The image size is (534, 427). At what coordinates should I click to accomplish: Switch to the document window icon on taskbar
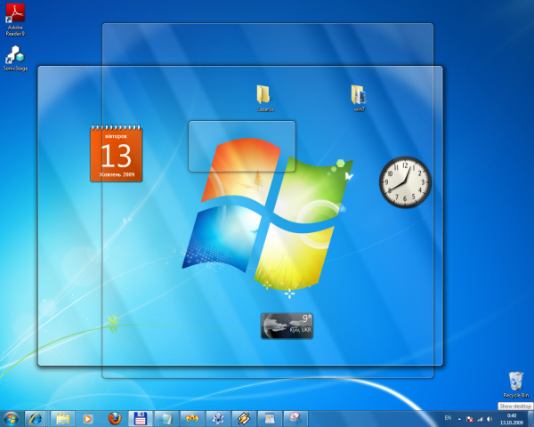(270, 418)
